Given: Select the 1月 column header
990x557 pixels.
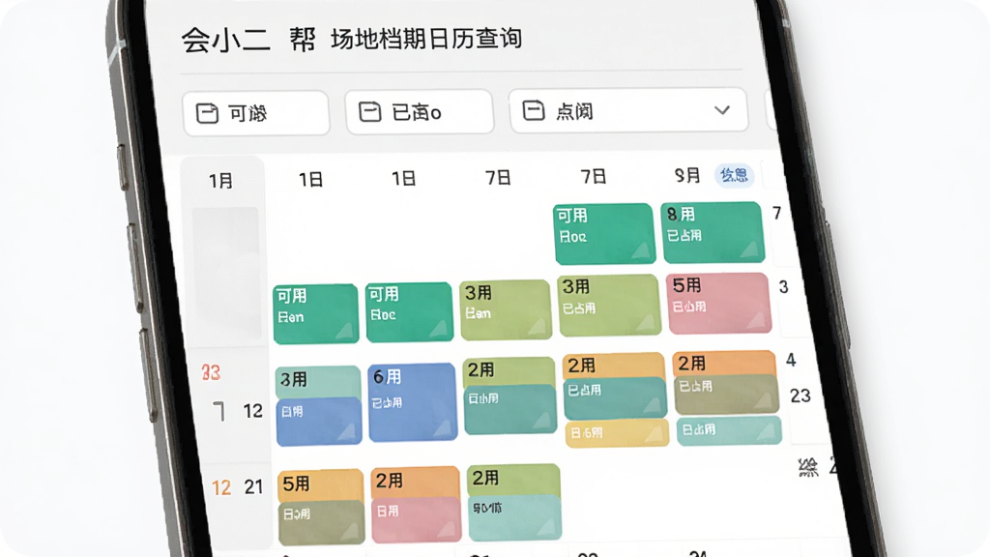Looking at the screenshot, I should coord(221,181).
